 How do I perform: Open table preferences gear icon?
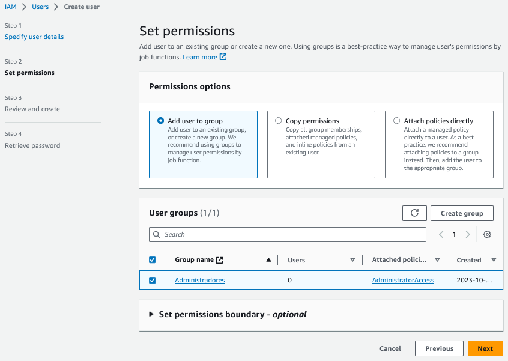tap(487, 235)
